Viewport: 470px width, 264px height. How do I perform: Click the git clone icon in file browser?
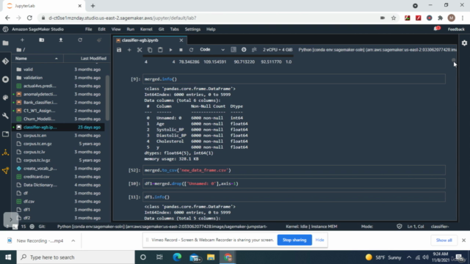99,40
